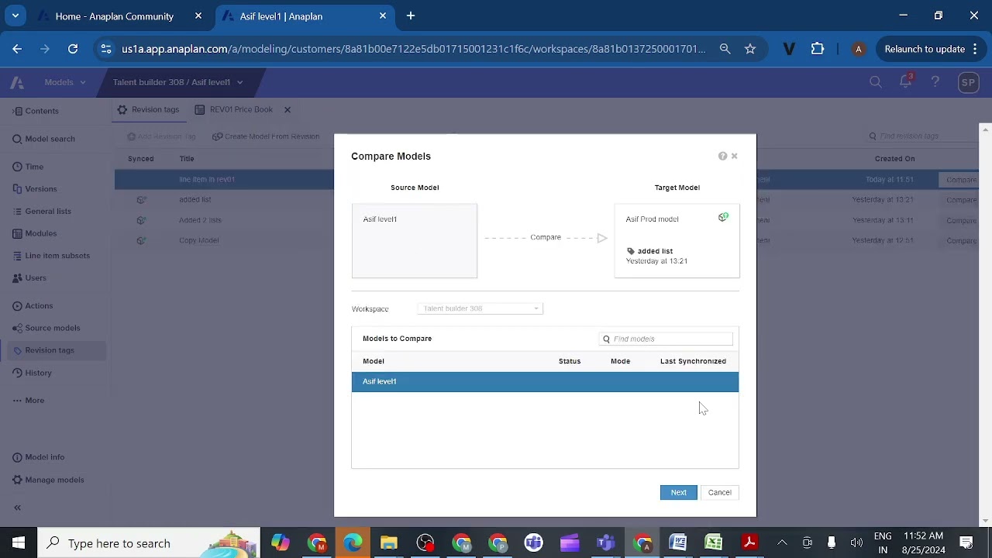Screen dimensions: 992x558
Task: Switch to Revision tags tab
Action: click(148, 110)
